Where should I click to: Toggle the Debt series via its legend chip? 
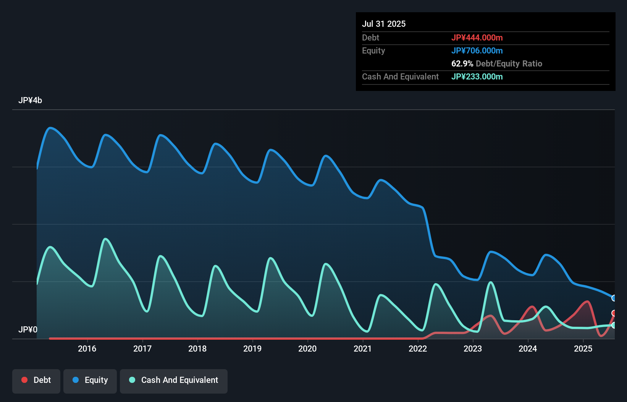36,381
